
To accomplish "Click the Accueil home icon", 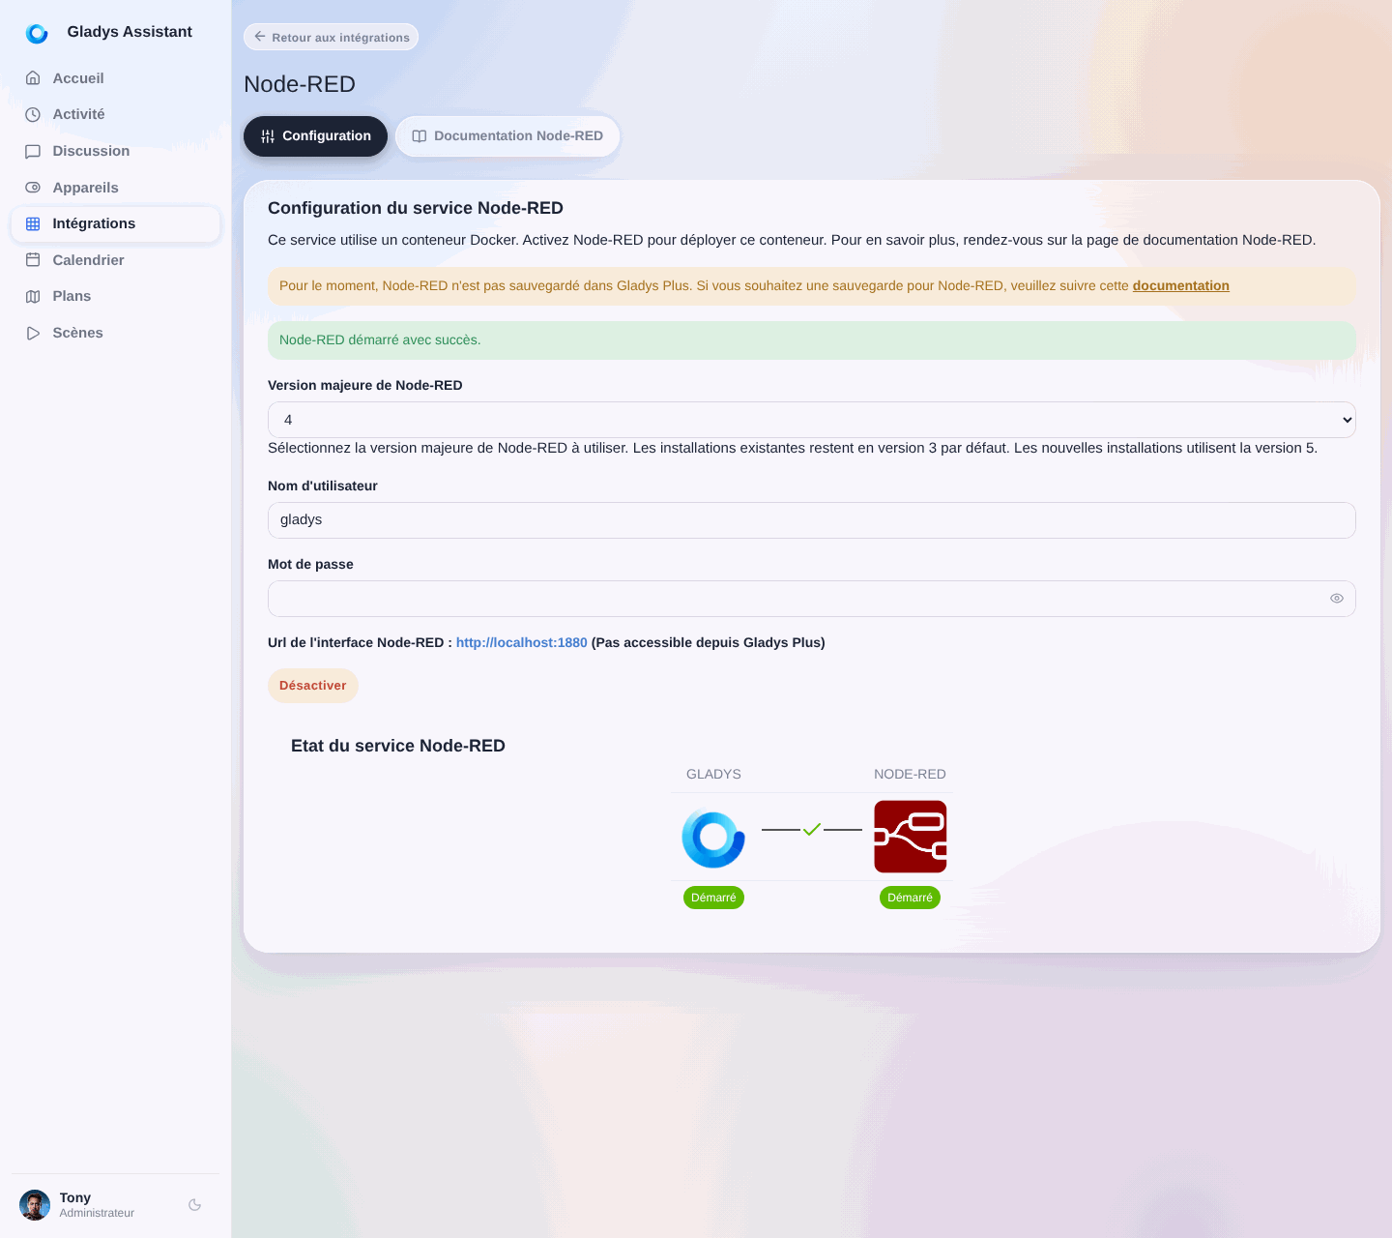I will click(x=33, y=78).
